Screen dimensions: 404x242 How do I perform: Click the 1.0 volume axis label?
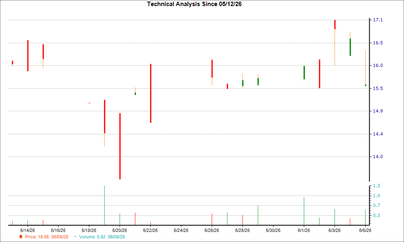coord(377,196)
